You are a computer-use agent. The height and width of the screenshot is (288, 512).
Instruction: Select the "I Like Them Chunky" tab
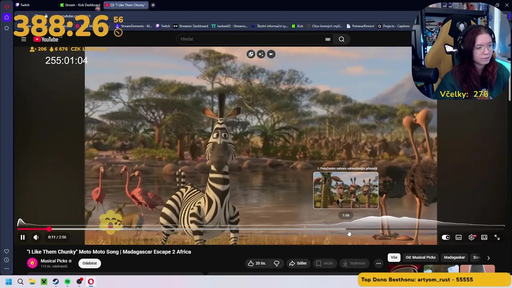[x=126, y=5]
